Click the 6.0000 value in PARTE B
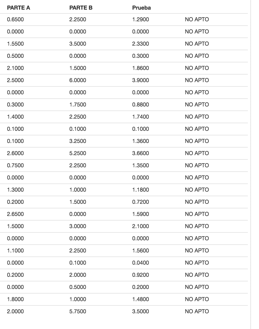The height and width of the screenshot is (329, 259). (78, 80)
